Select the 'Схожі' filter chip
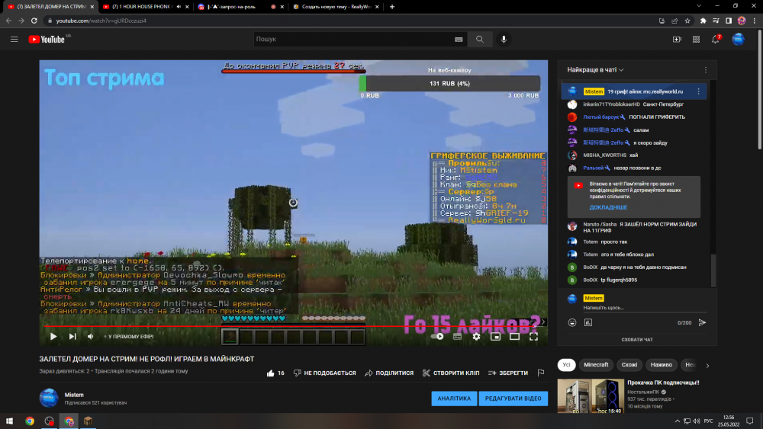This screenshot has width=763, height=429. pos(629,365)
